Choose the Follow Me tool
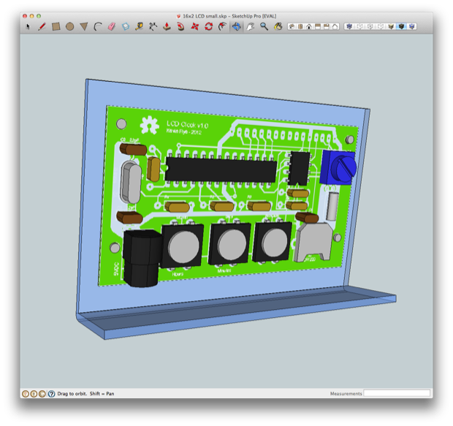The width and height of the screenshot is (453, 426). (x=180, y=27)
